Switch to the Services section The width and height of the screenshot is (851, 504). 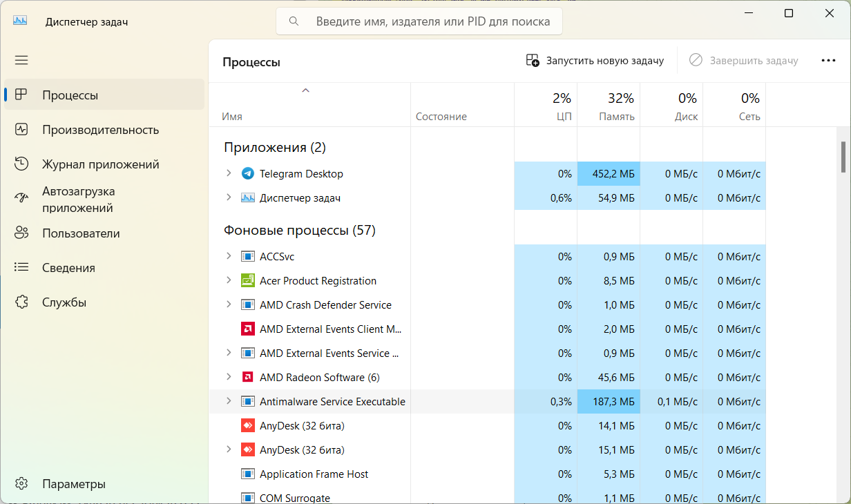(x=64, y=302)
